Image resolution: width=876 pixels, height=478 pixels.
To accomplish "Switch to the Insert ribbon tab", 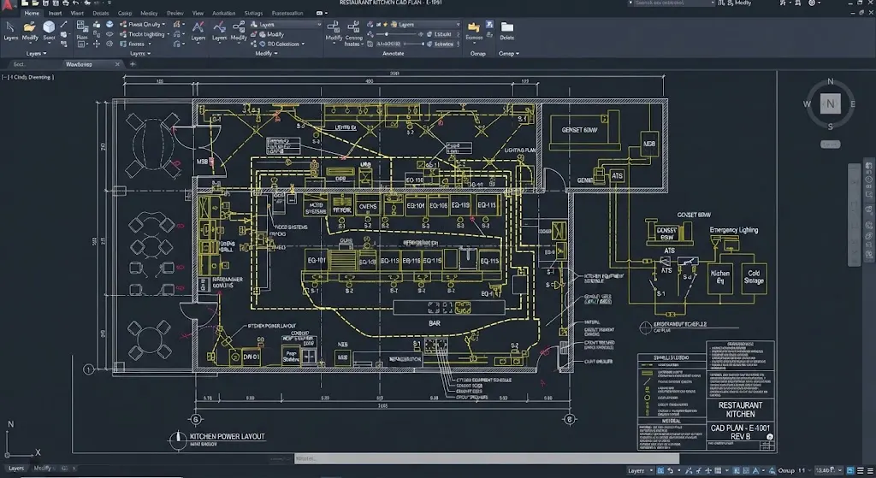I will point(56,13).
